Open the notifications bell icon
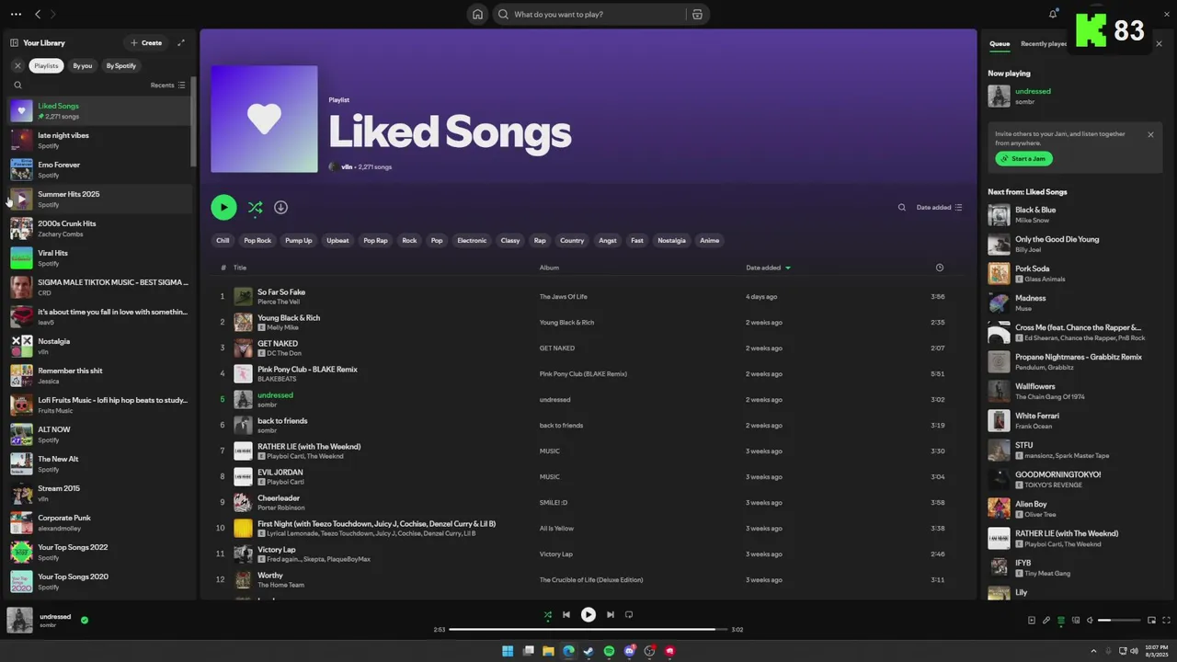The width and height of the screenshot is (1177, 662). [x=1053, y=14]
